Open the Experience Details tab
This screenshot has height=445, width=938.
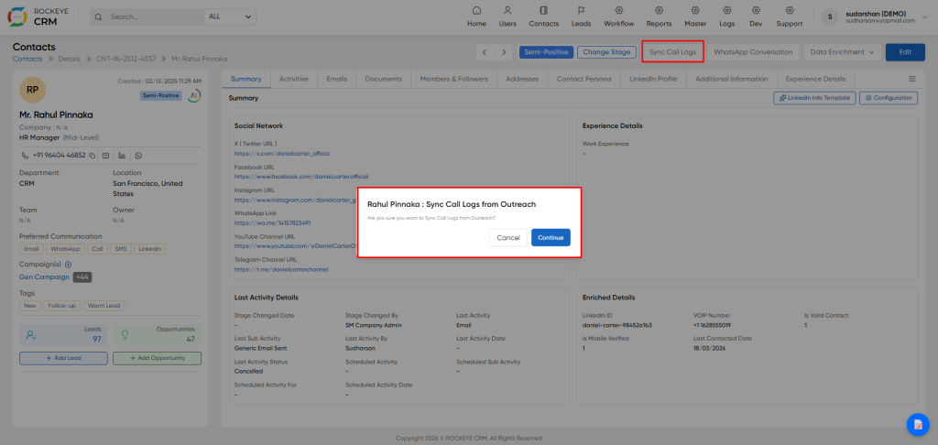(816, 79)
